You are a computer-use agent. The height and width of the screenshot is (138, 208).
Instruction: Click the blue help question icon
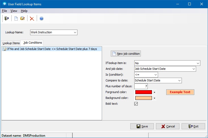pos(41,19)
